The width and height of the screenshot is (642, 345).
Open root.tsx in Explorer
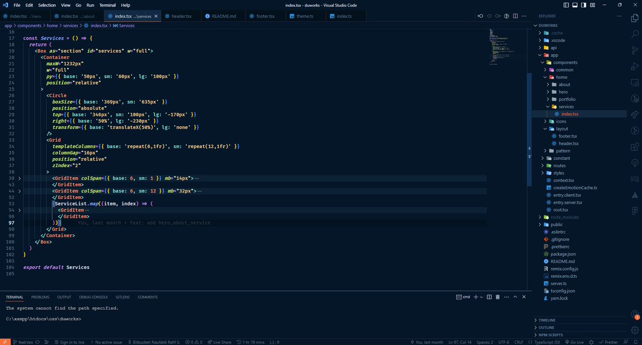(580, 210)
